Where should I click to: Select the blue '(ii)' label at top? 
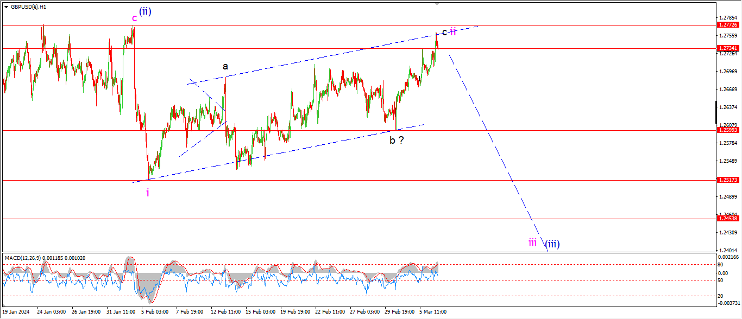[145, 11]
